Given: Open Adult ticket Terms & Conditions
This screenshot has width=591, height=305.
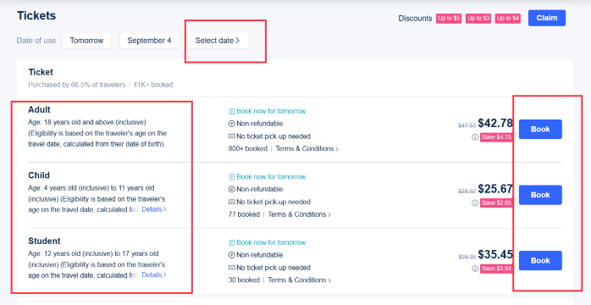Looking at the screenshot, I should pos(307,148).
